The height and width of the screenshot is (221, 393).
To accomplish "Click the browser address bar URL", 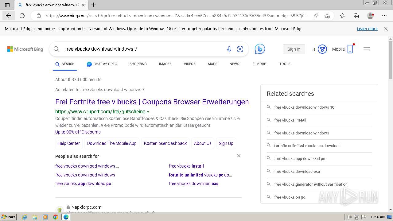I will pyautogui.click(x=177, y=16).
